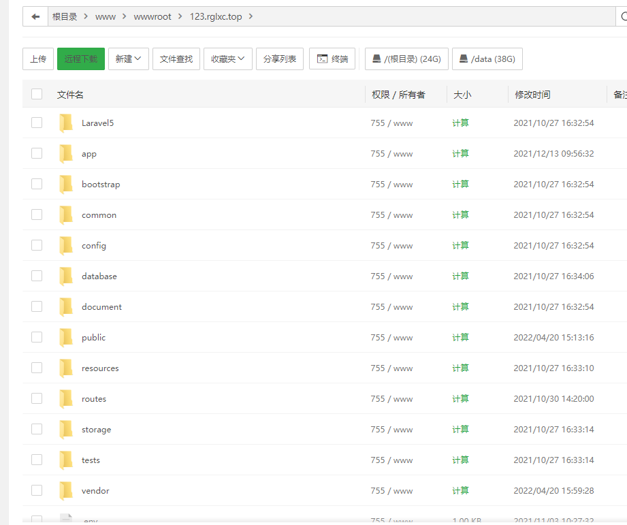Check the box for app folder

coord(37,154)
